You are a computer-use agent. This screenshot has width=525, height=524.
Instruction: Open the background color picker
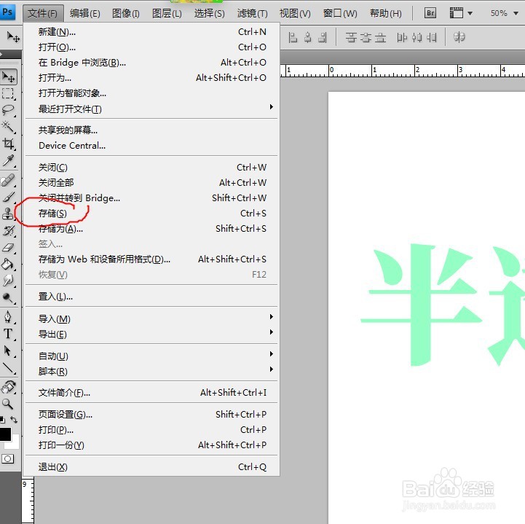(15, 444)
